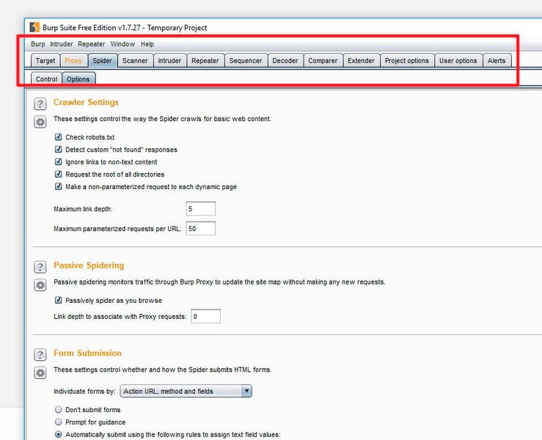Click the Crawler Settings heading

86,103
